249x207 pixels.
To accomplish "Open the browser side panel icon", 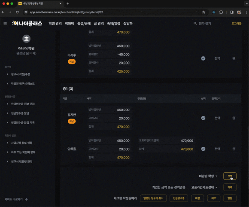I will pyautogui.click(x=232, y=12).
